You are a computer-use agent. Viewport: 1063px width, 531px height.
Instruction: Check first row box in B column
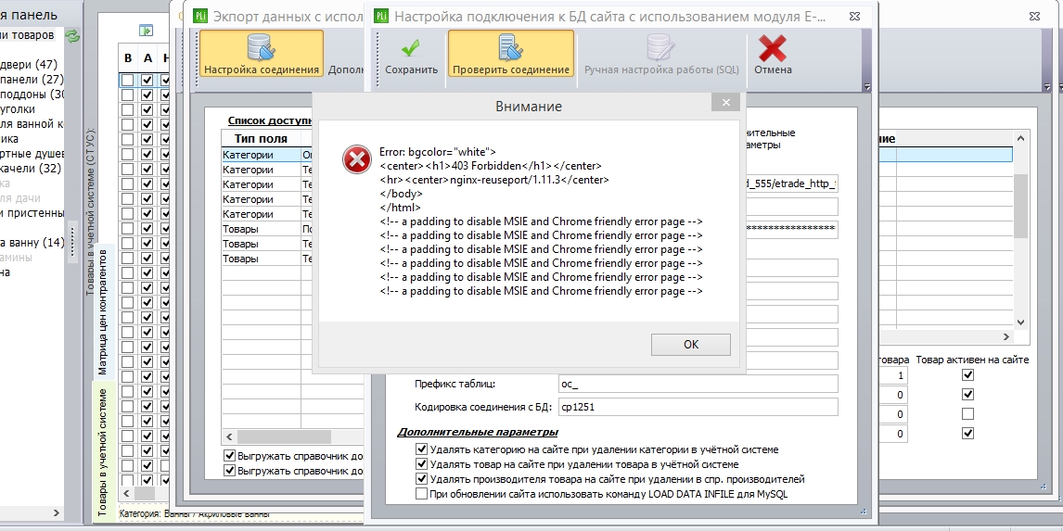pos(127,80)
